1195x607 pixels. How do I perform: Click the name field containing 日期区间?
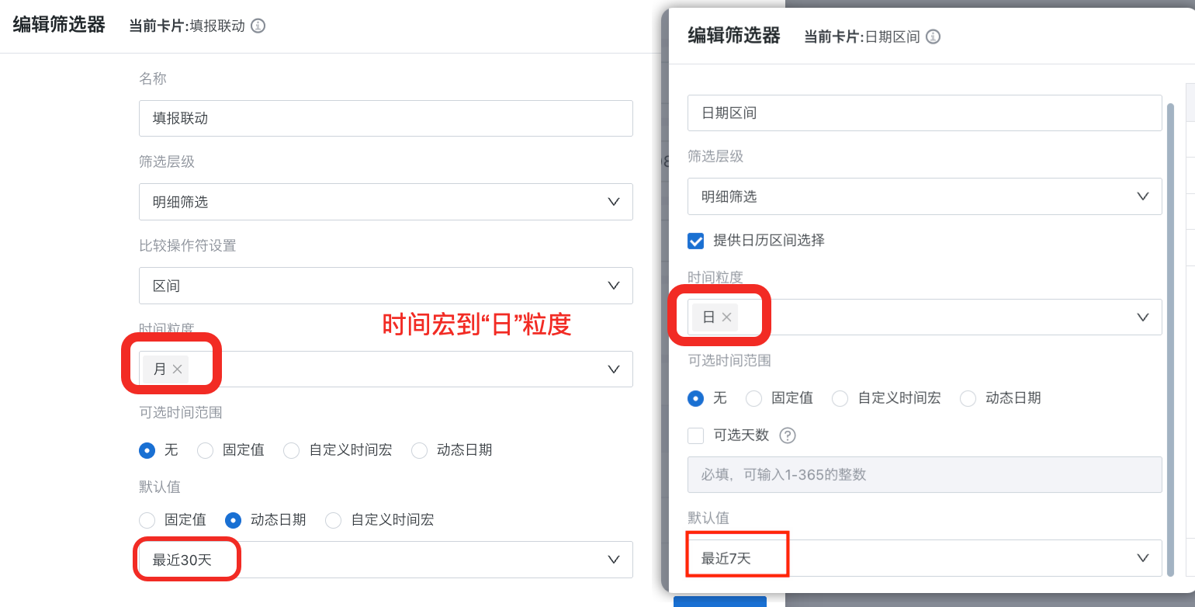[923, 113]
